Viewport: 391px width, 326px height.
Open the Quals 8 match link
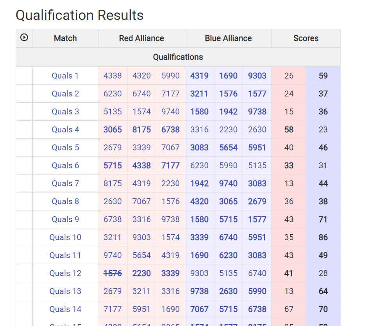(65, 201)
